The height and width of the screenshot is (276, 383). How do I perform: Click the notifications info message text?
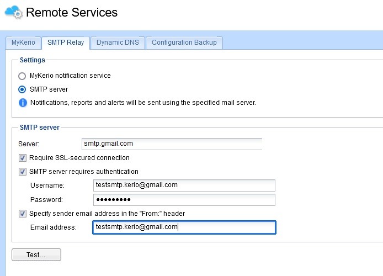pos(143,103)
